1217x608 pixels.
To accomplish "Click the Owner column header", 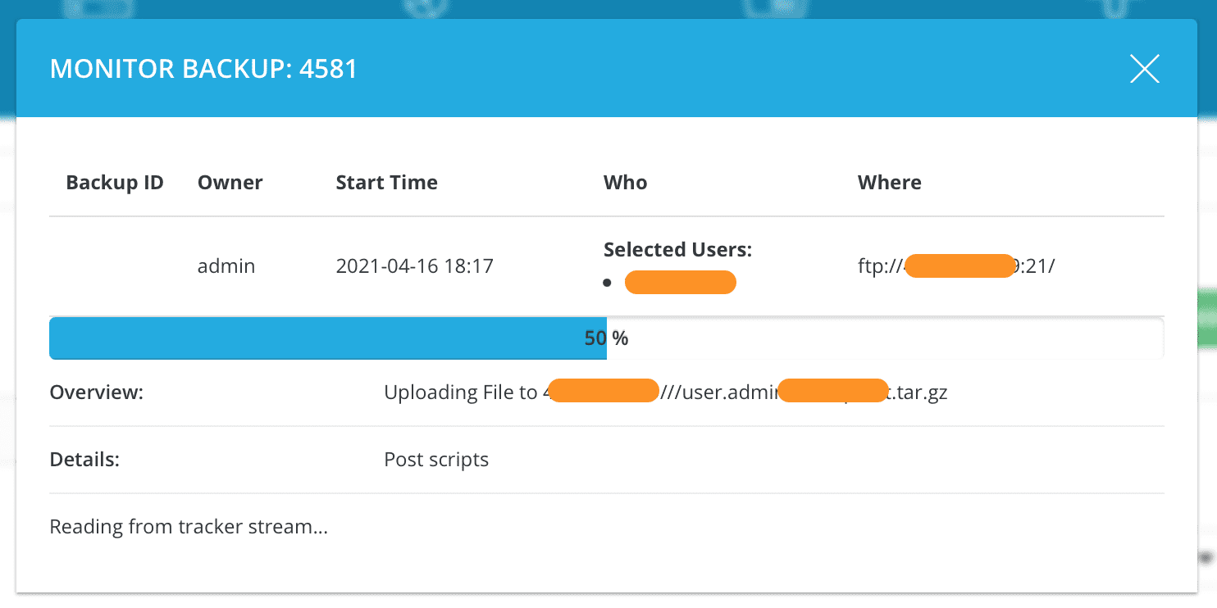I will (230, 182).
